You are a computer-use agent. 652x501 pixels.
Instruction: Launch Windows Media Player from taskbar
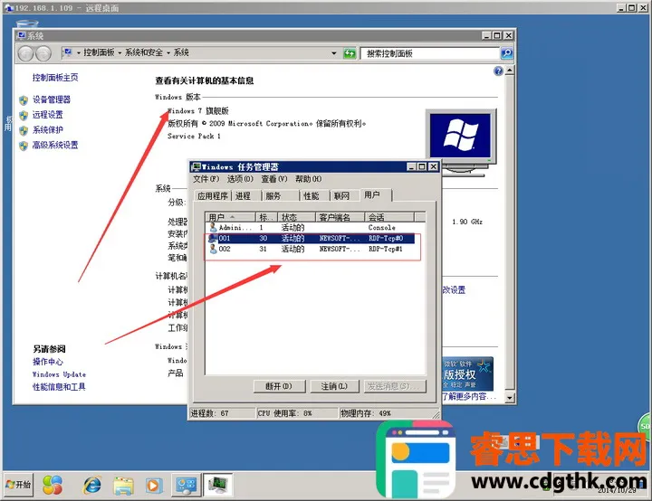pyautogui.click(x=154, y=486)
